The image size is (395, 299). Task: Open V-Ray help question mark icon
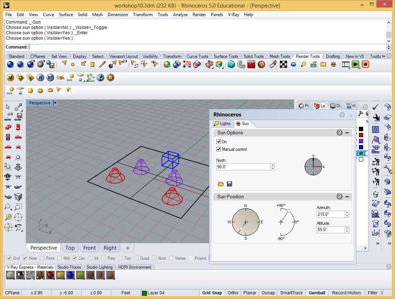[x=100, y=78]
